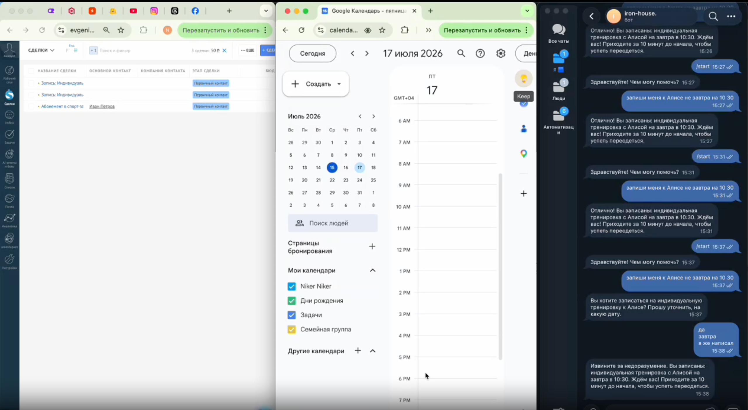Go to the next day in calendar header

[x=367, y=53]
